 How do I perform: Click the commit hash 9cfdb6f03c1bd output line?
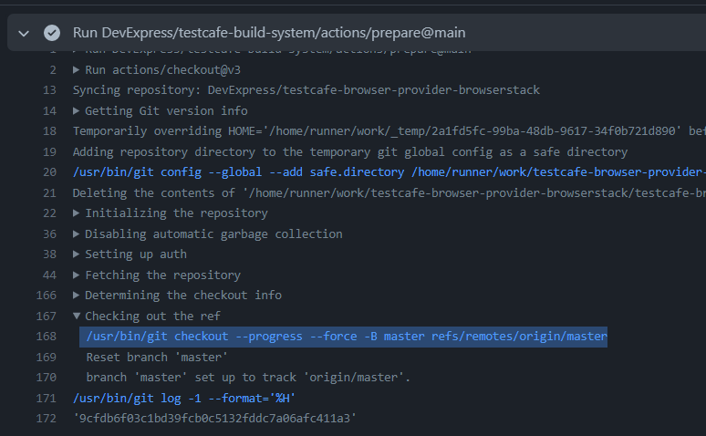click(214, 419)
